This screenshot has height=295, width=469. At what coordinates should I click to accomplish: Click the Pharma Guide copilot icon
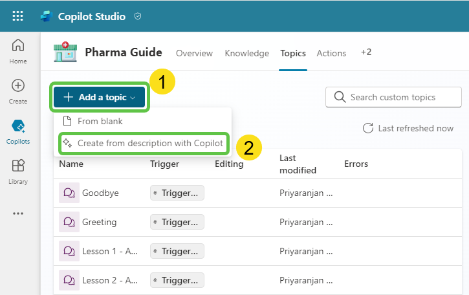[65, 53]
